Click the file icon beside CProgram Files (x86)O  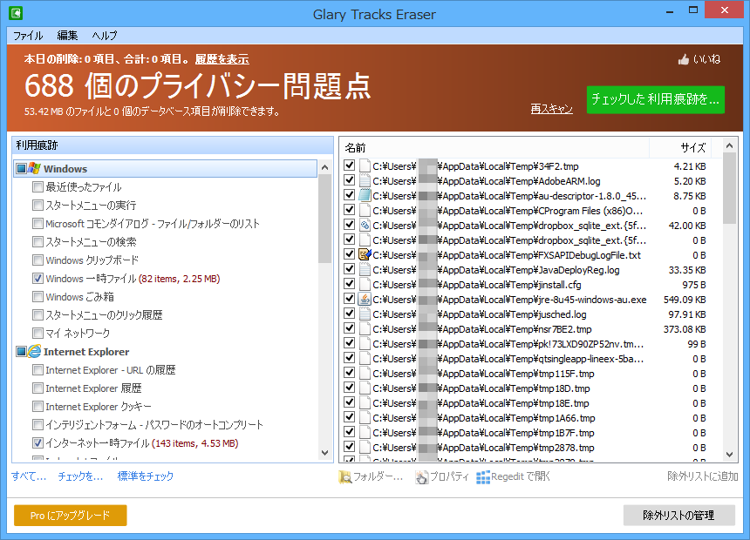click(365, 210)
